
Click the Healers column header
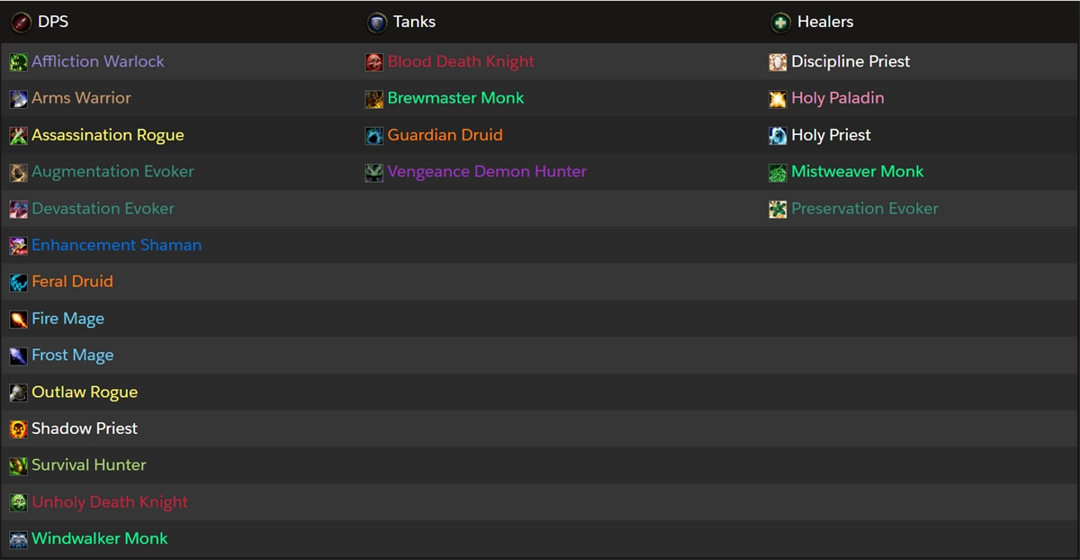click(x=824, y=22)
